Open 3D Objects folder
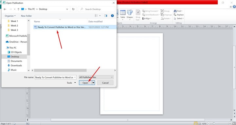 15,52
